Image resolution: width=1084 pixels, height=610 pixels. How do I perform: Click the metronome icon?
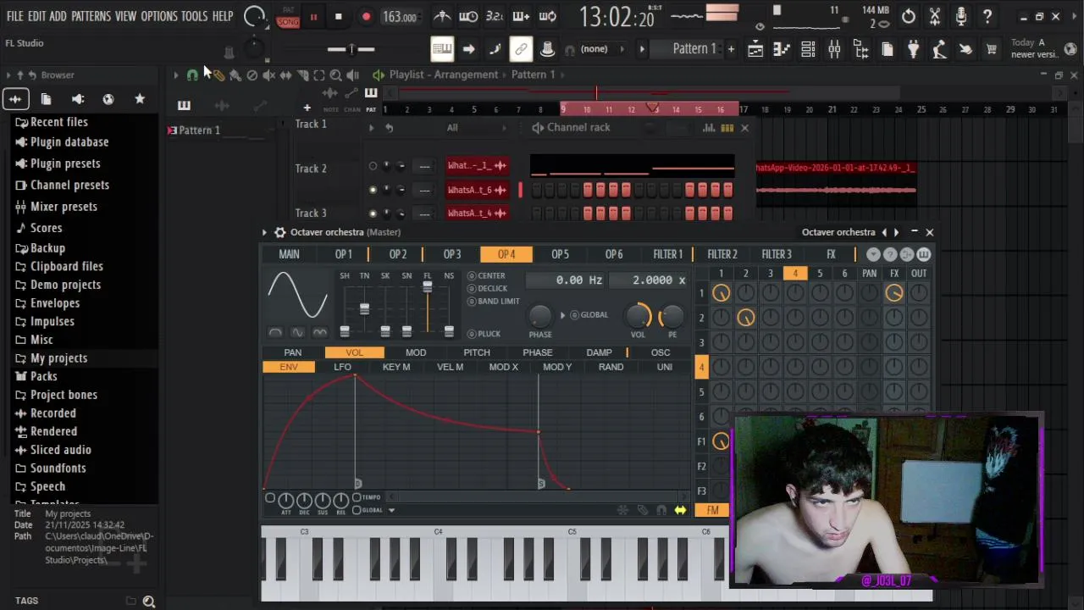point(442,16)
